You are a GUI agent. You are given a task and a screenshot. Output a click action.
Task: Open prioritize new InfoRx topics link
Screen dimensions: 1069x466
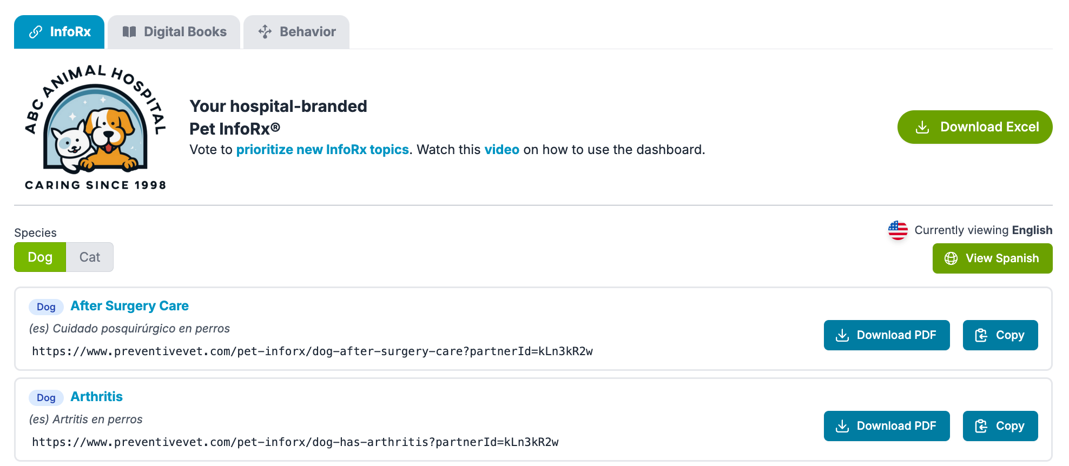322,150
